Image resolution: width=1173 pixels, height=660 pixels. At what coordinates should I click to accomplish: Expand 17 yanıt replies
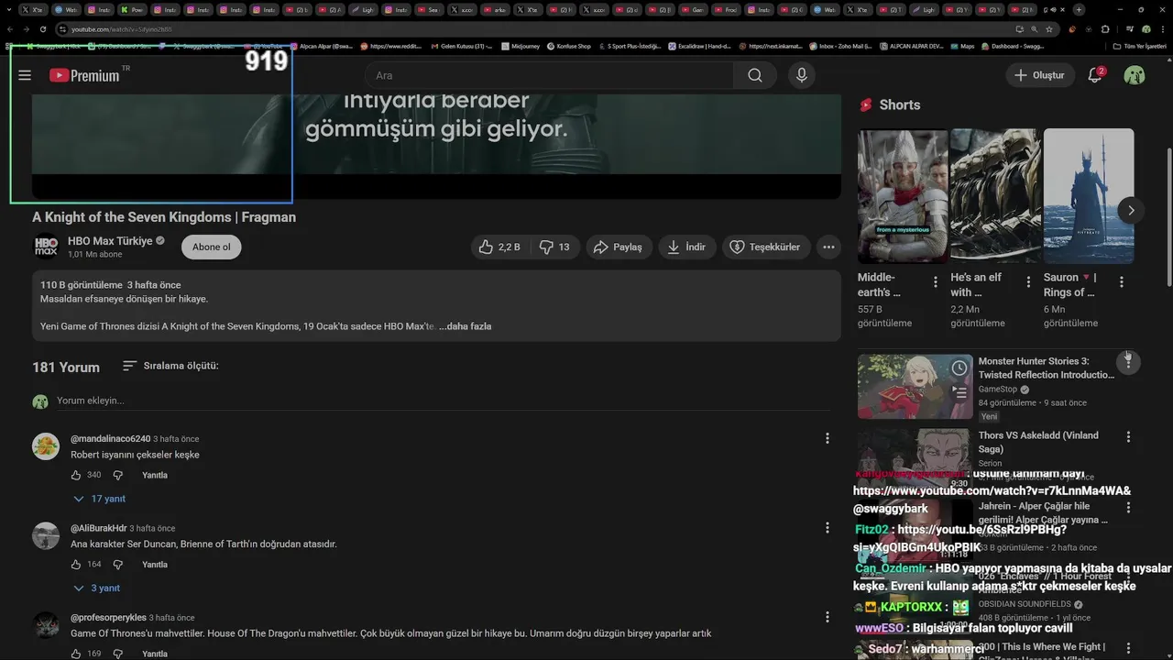tap(100, 499)
